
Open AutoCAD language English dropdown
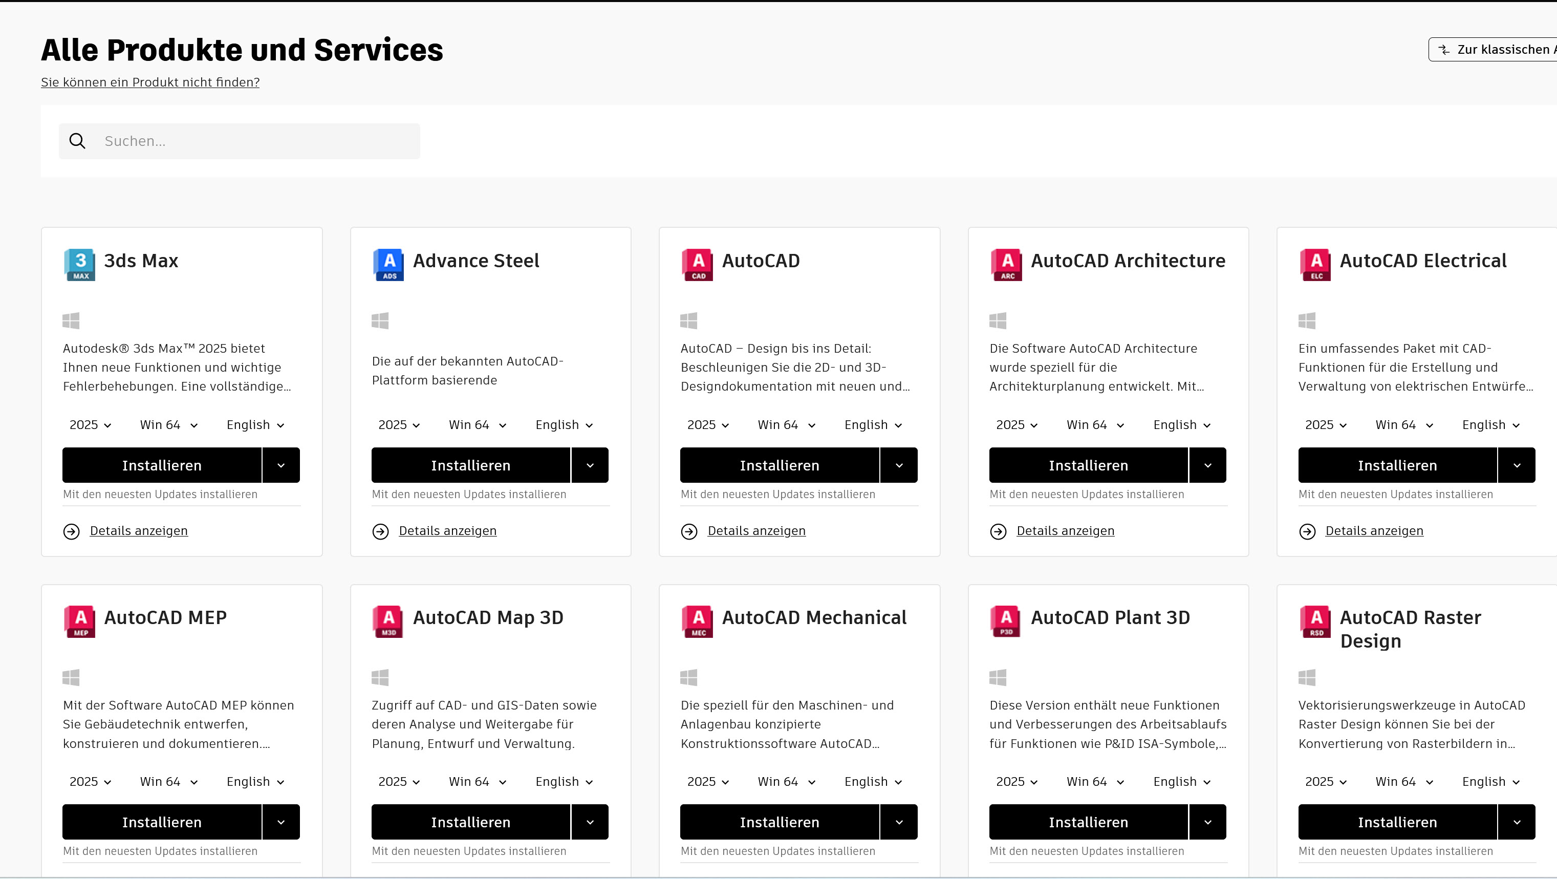(x=873, y=425)
